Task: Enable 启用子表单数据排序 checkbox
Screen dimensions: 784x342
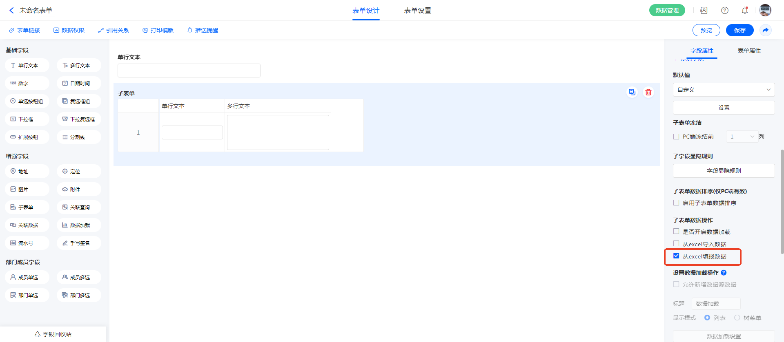Action: (x=676, y=203)
